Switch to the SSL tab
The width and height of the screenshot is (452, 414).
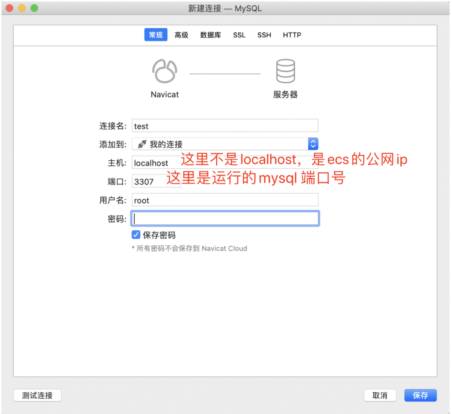tap(239, 35)
